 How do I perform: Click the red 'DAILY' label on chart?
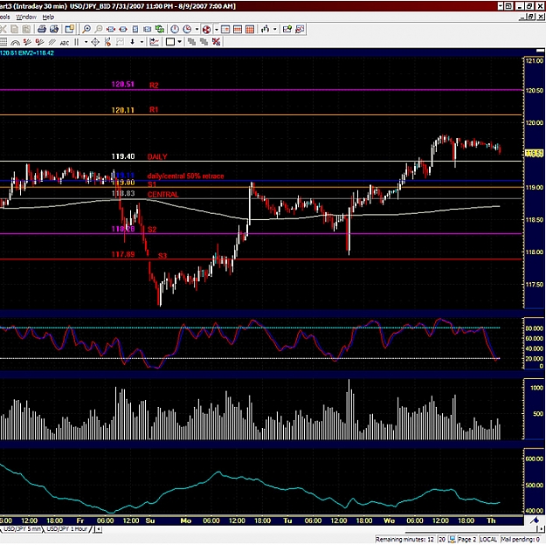click(157, 156)
